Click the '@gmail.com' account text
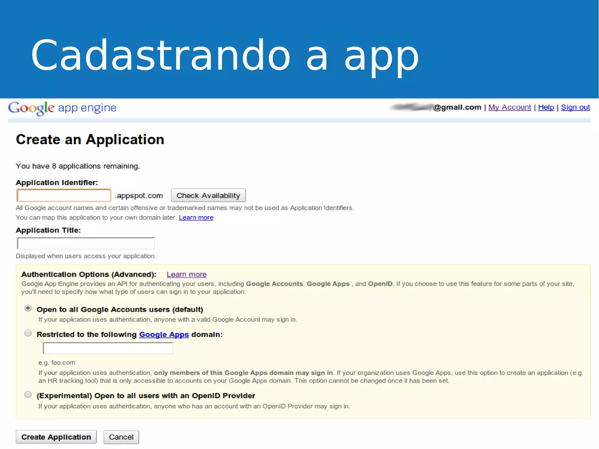Screen dimensions: 599x449 click(457, 107)
